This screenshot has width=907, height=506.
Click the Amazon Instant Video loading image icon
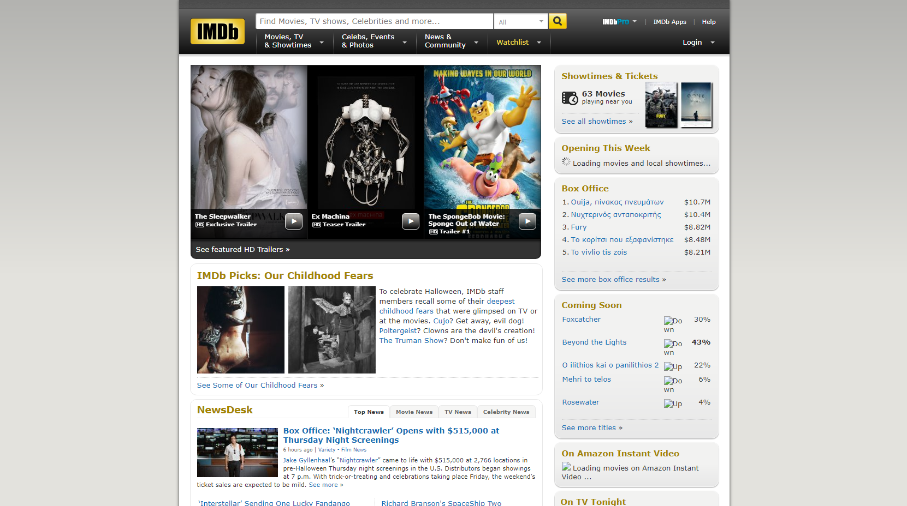566,467
